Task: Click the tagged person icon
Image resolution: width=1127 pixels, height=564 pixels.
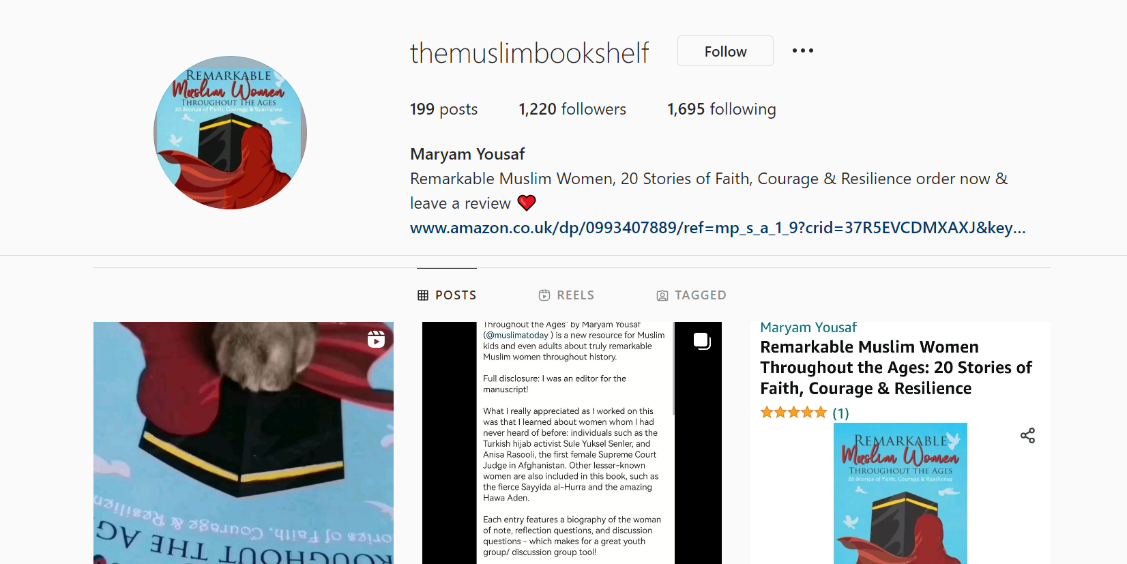Action: [662, 295]
